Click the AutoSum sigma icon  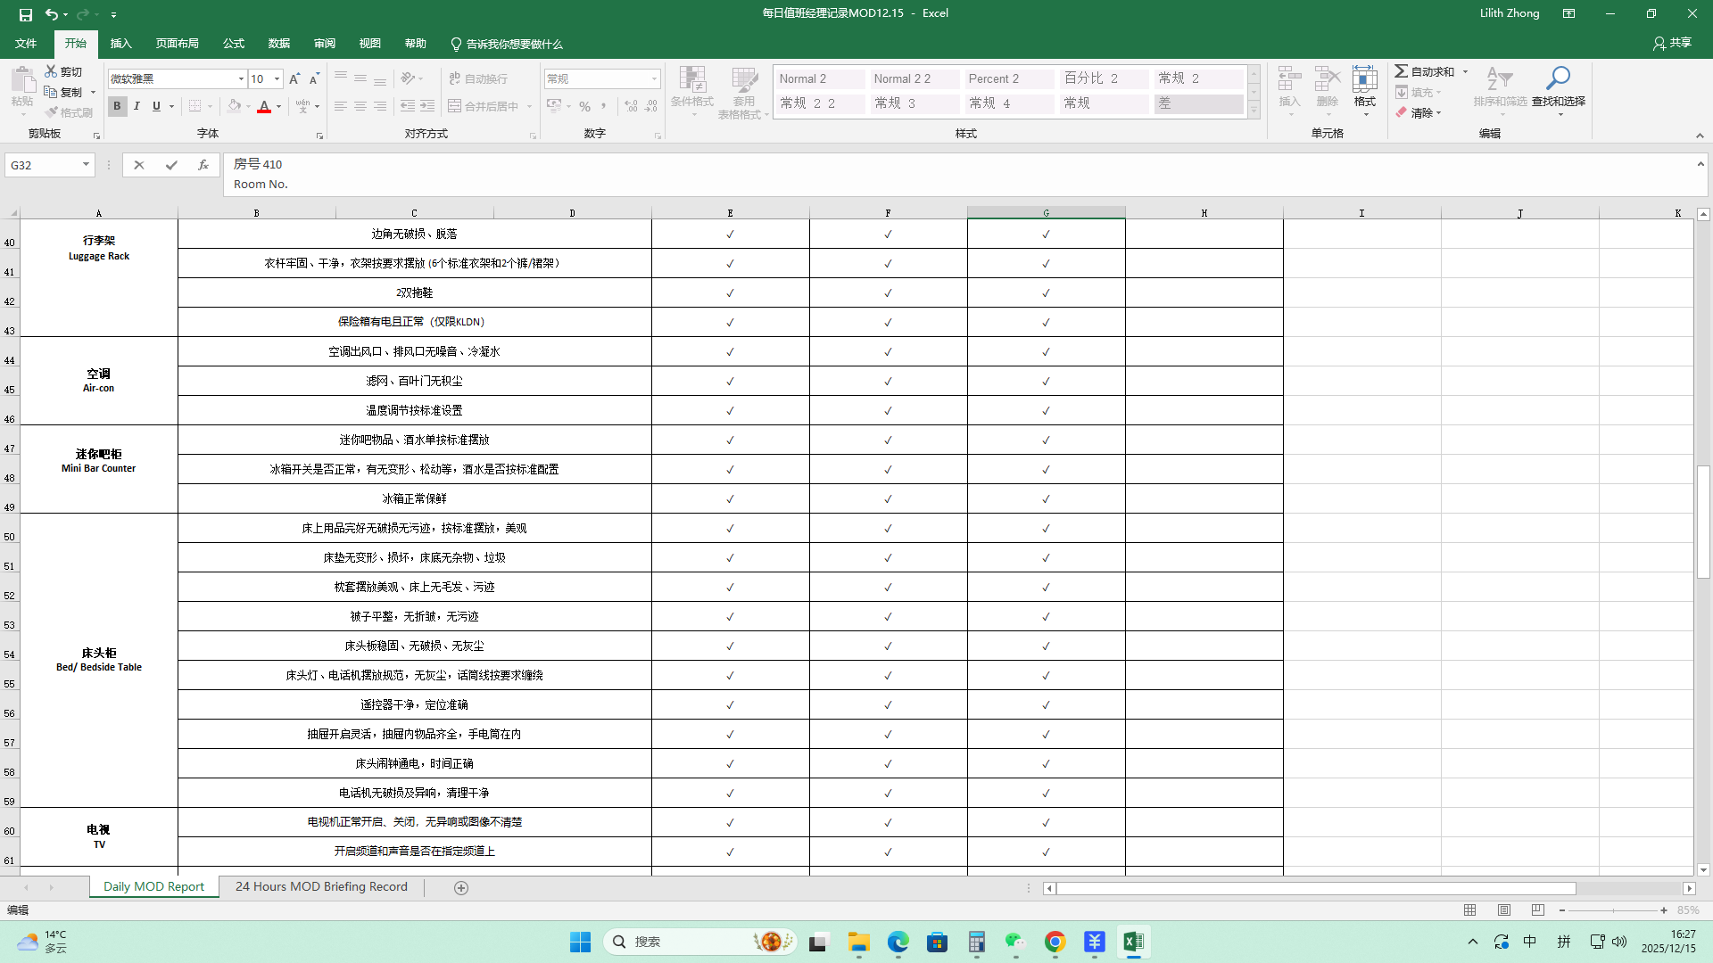pyautogui.click(x=1402, y=71)
